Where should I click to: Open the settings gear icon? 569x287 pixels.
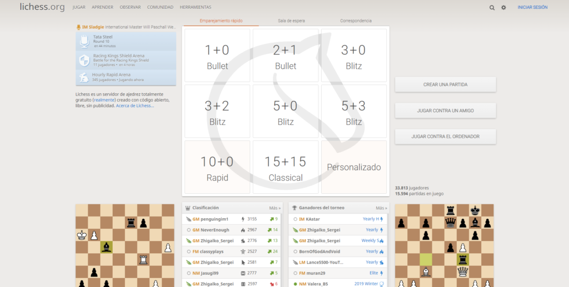pyautogui.click(x=503, y=8)
